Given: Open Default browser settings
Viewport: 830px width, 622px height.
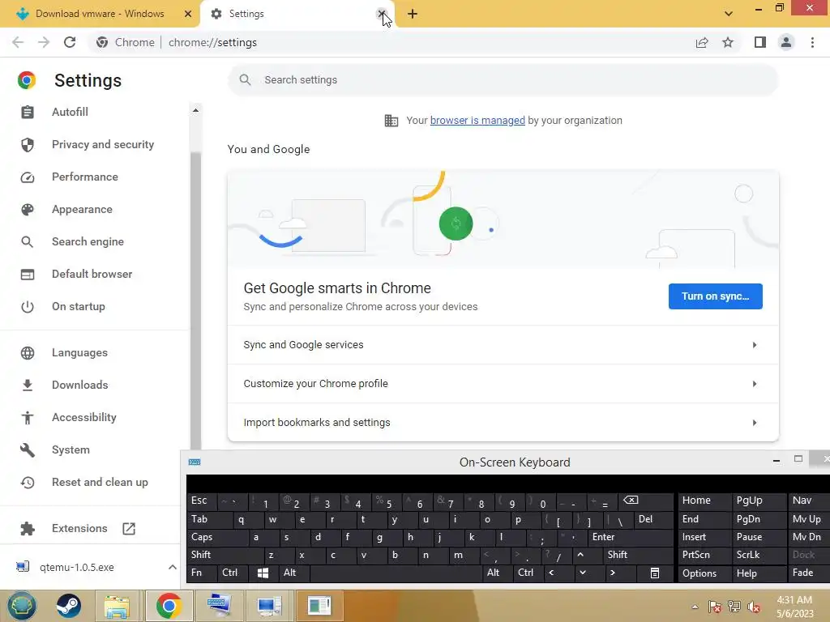Looking at the screenshot, I should point(92,274).
